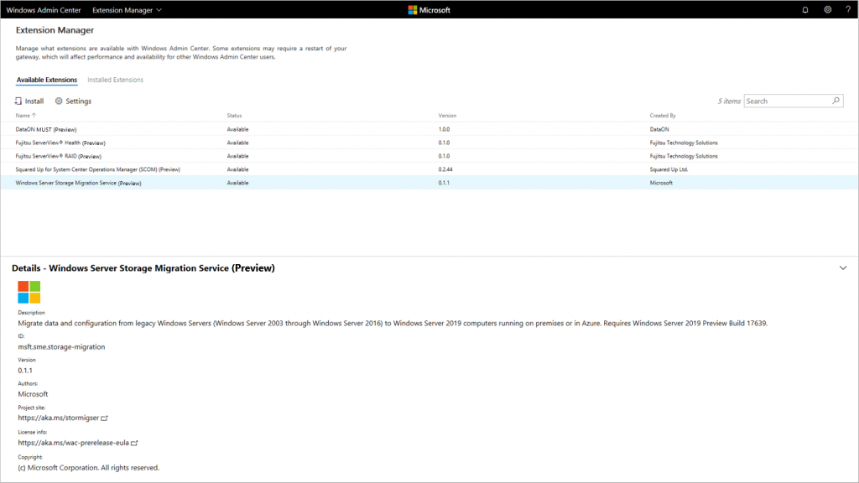Click Windows Admin Center title link

(44, 10)
